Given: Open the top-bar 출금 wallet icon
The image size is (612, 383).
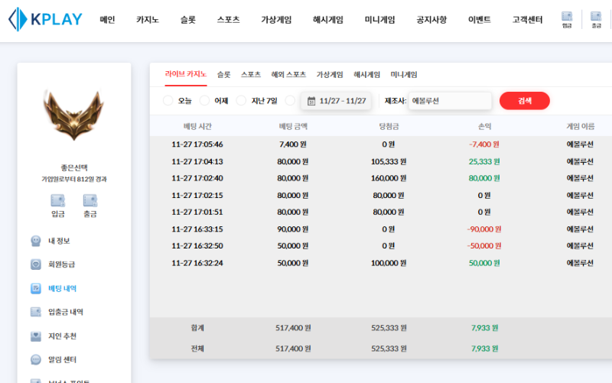Looking at the screenshot, I should coord(596,20).
